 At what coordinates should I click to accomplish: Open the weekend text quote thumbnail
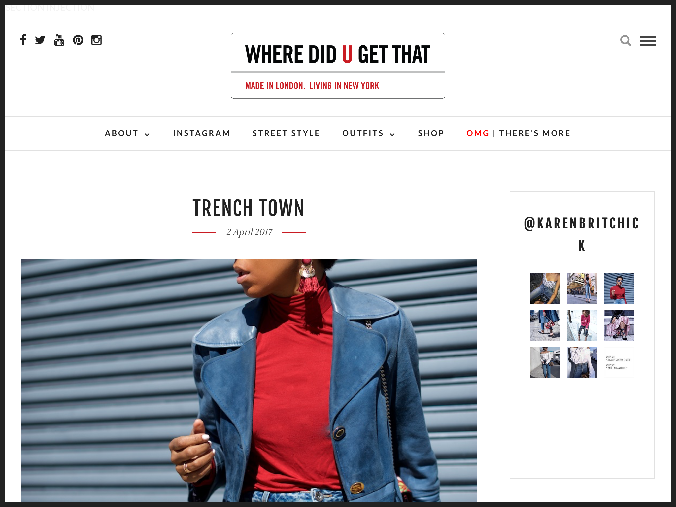[619, 362]
